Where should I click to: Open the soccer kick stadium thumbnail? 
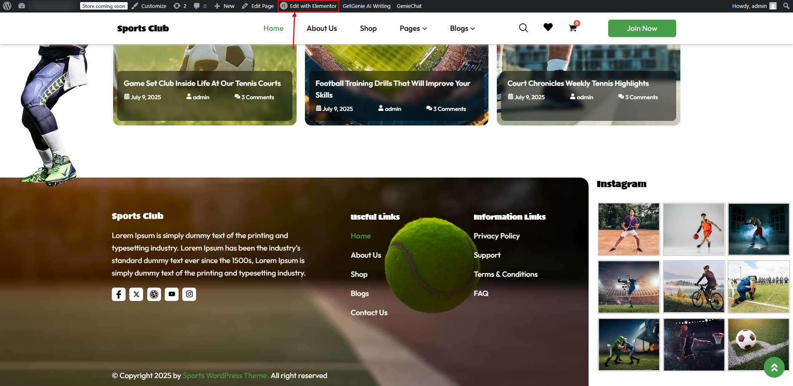tap(629, 287)
